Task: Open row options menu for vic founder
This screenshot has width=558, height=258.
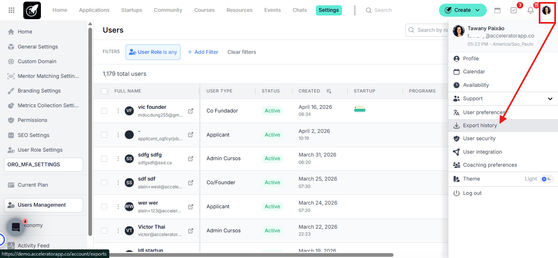Action: [118, 111]
